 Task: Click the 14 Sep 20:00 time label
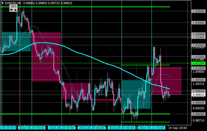[x=178, y=128]
